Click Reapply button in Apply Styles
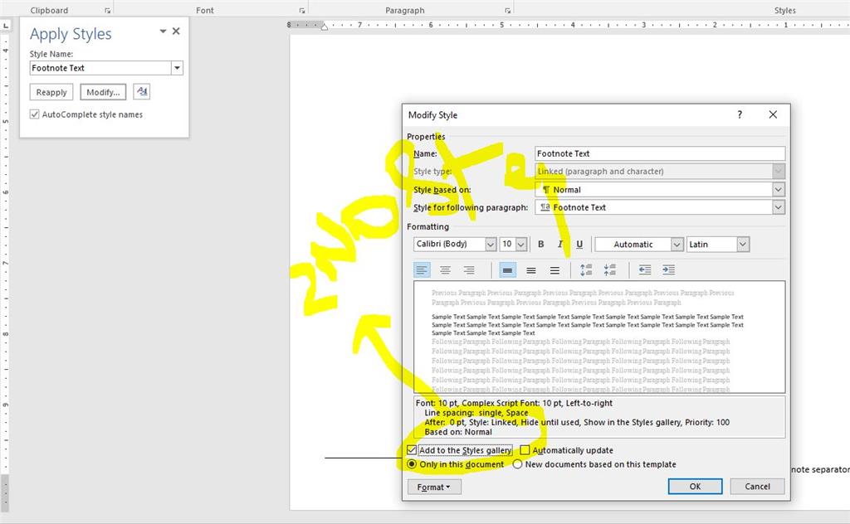Screen dimensions: 850x524 coord(51,92)
